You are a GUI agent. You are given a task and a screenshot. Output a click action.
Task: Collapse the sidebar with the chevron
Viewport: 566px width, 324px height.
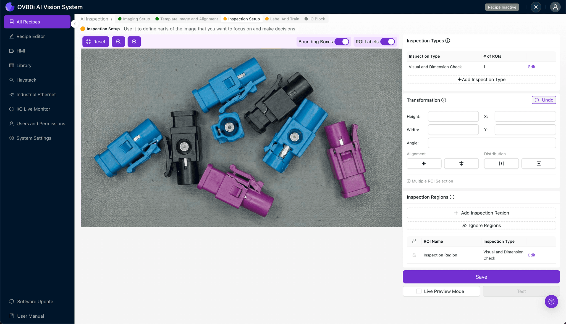point(75,24)
